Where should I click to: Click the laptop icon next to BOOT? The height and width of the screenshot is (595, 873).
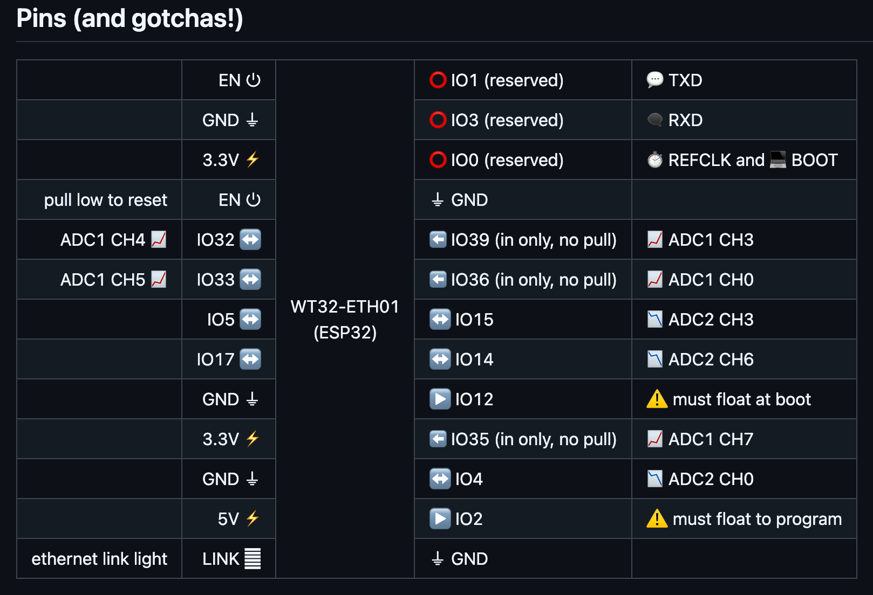[x=777, y=160]
